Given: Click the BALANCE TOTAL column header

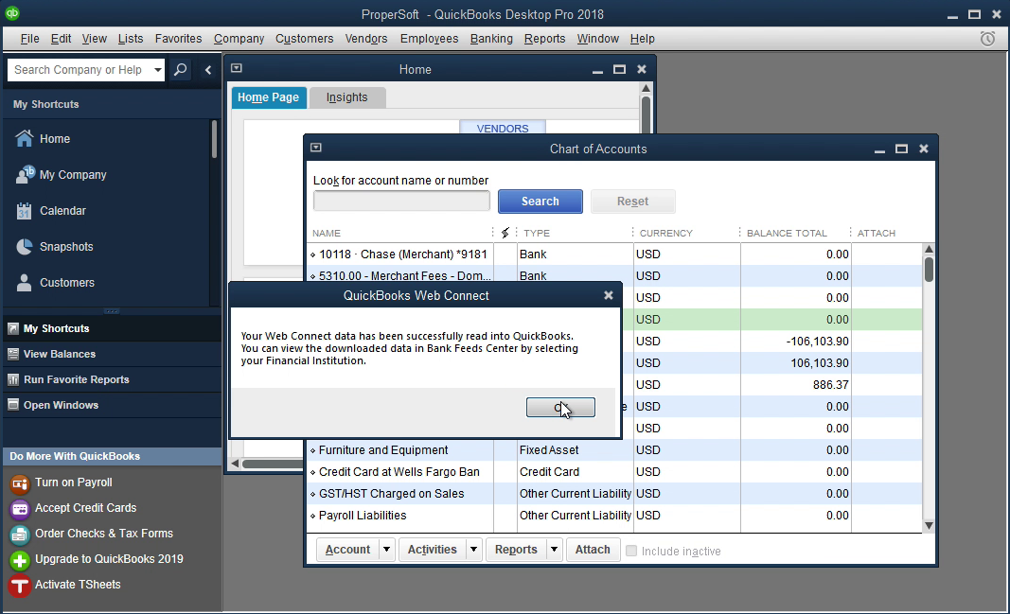Looking at the screenshot, I should pyautogui.click(x=787, y=233).
